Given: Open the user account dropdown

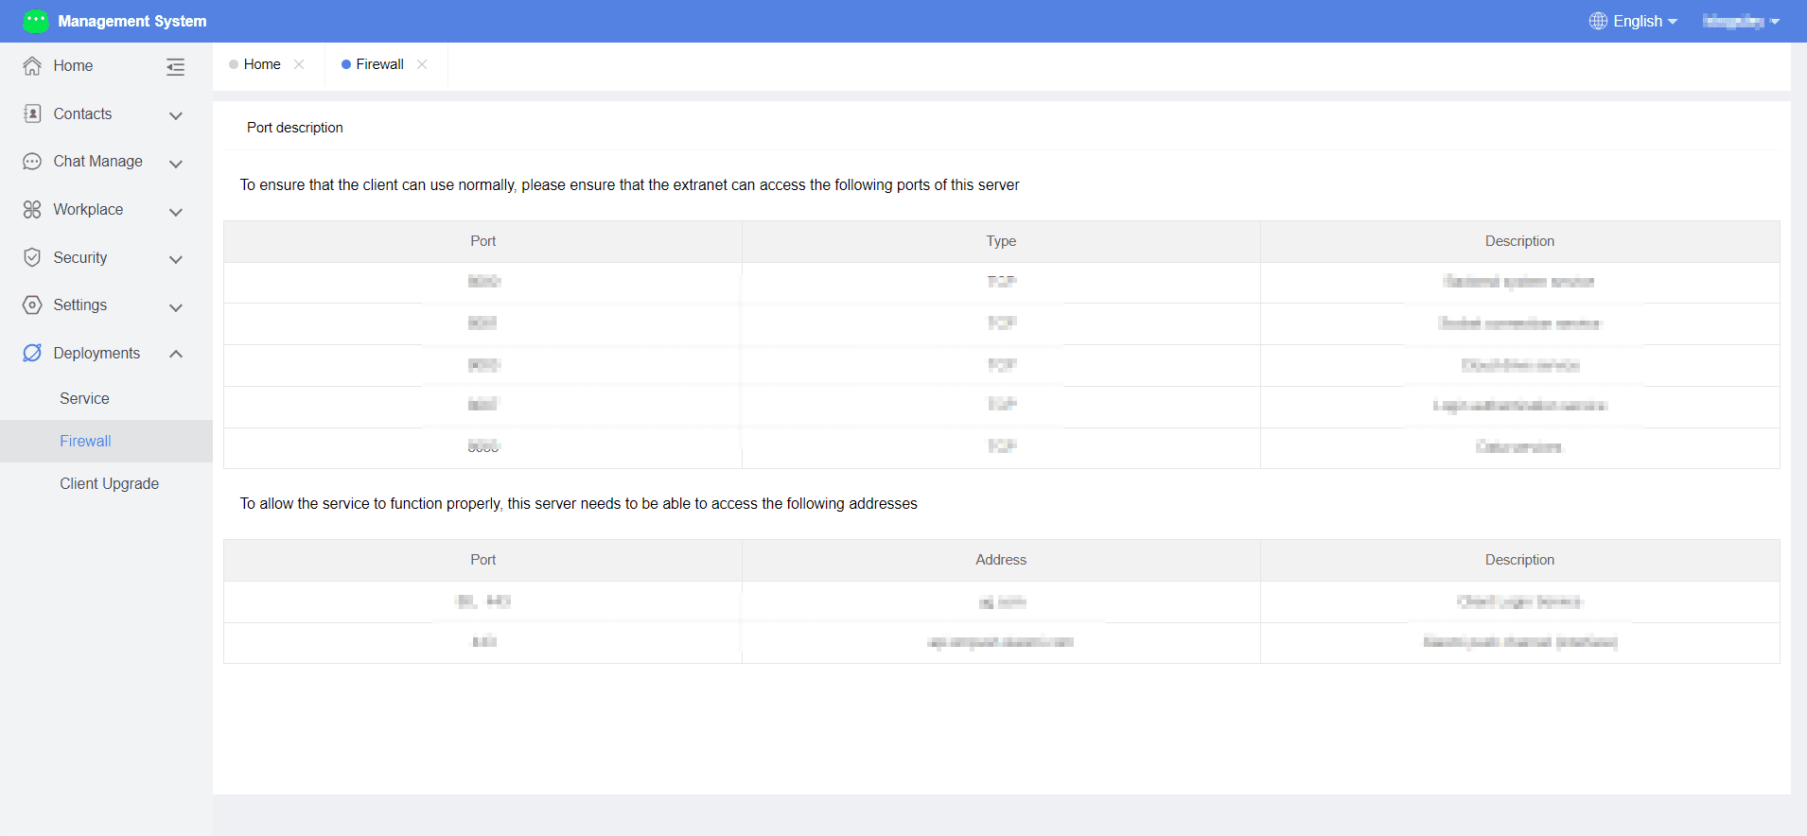Looking at the screenshot, I should [1741, 21].
